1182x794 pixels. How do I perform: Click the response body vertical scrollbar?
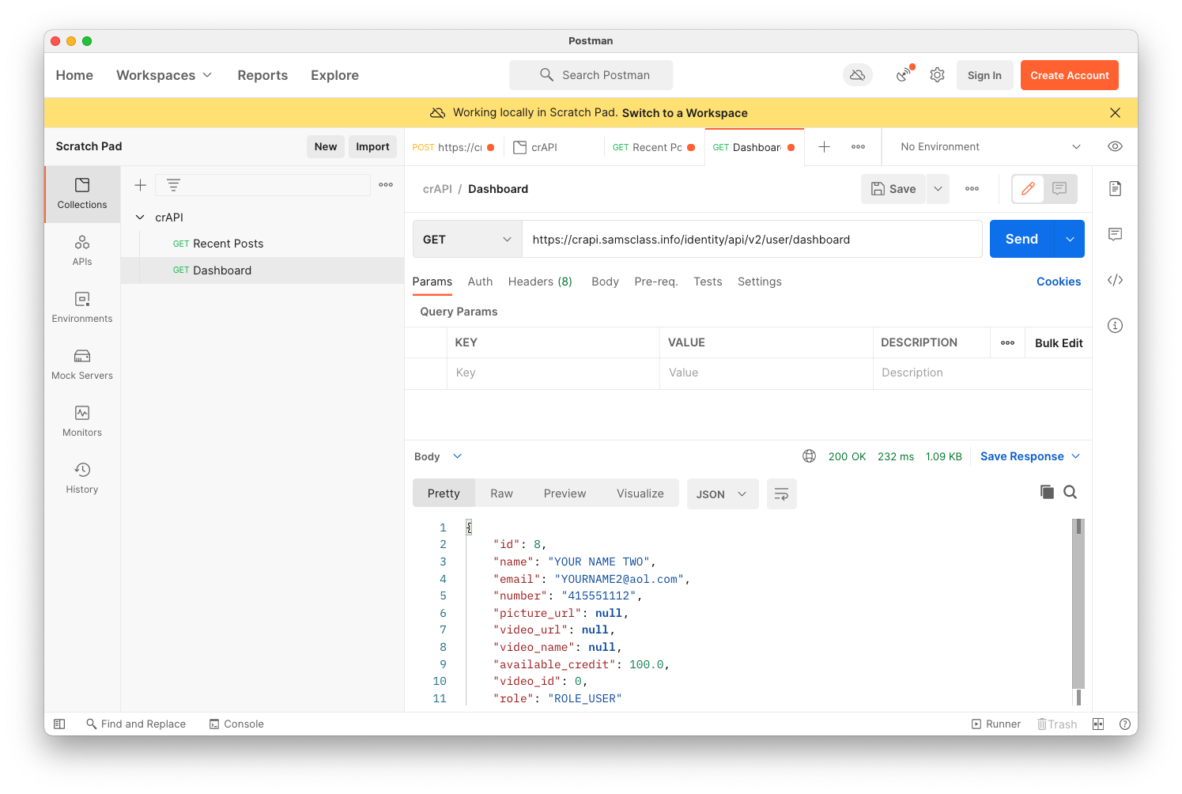1078,605
